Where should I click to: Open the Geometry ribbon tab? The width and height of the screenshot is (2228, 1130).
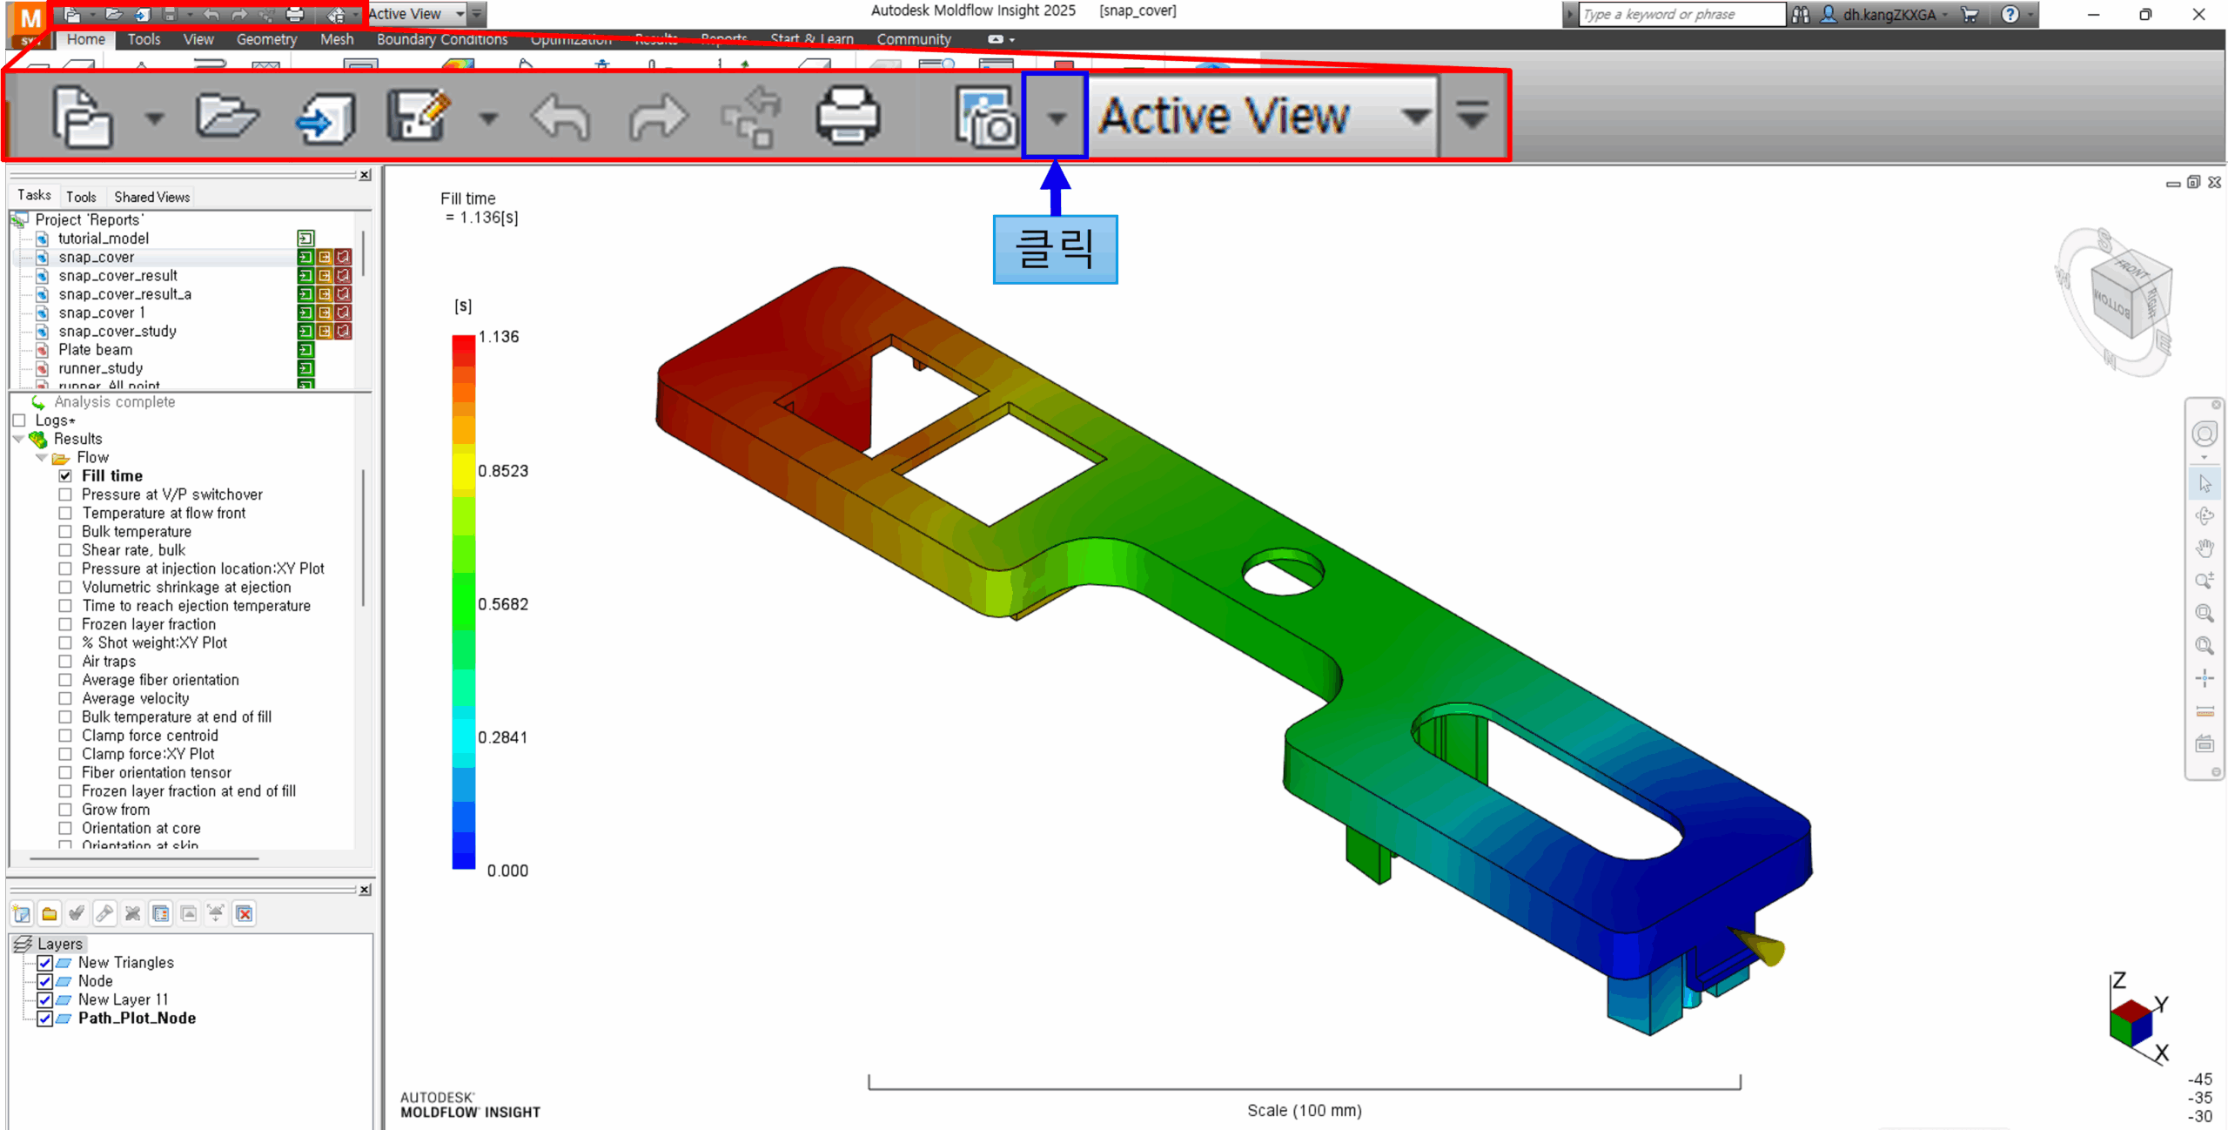(x=266, y=39)
